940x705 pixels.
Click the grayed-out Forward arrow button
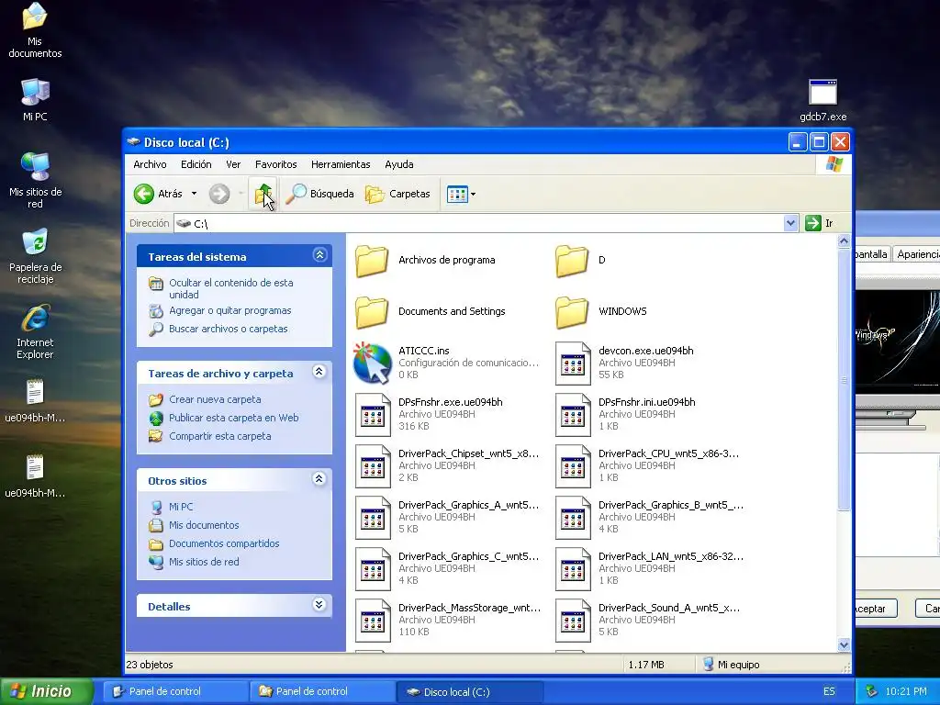tap(219, 194)
